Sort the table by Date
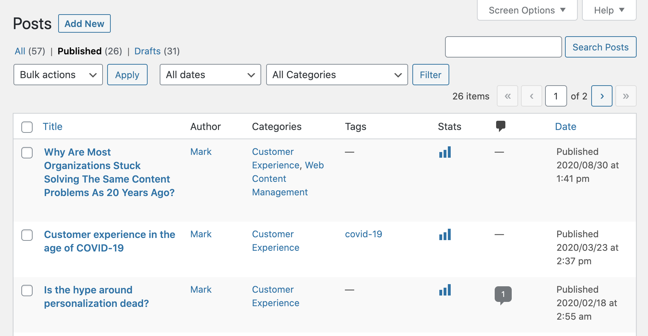The height and width of the screenshot is (336, 648). click(x=566, y=126)
